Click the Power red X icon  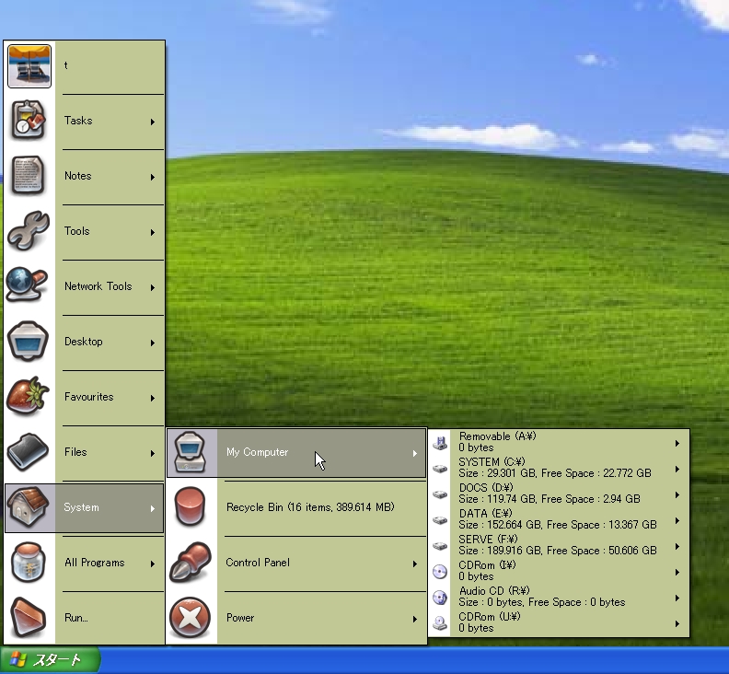(x=191, y=617)
